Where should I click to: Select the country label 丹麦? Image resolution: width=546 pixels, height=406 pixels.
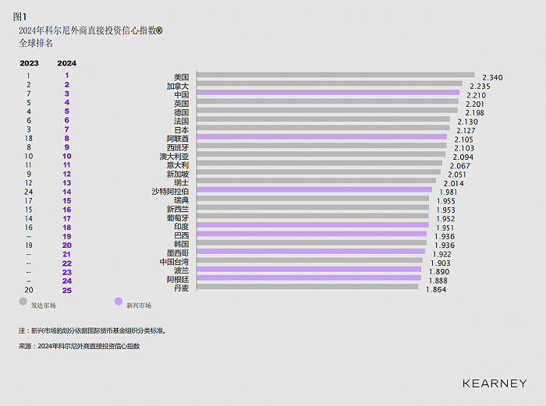(x=182, y=288)
